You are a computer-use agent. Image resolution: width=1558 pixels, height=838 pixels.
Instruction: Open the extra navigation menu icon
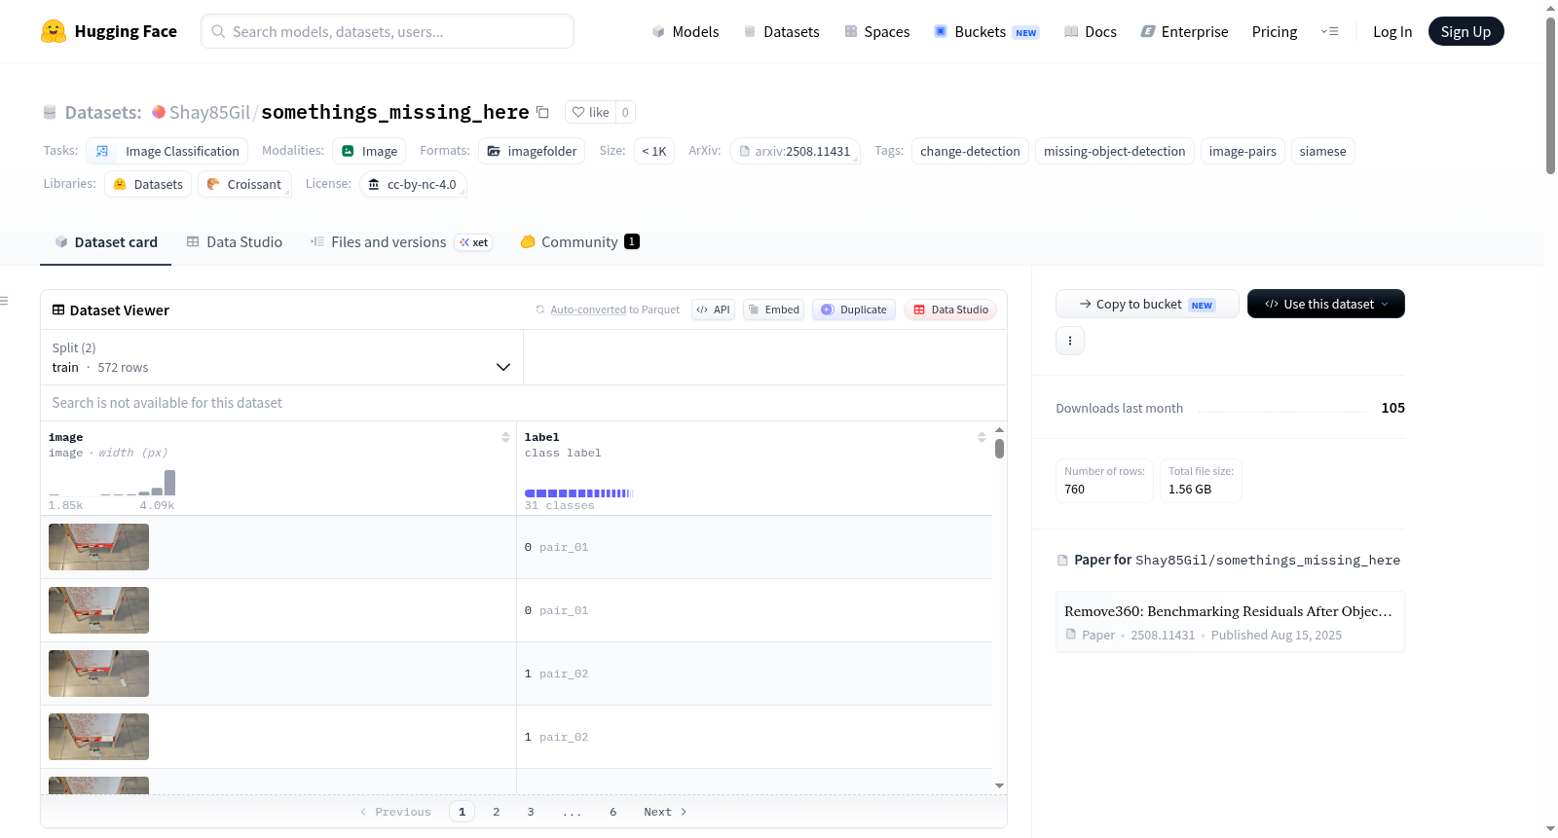coord(1329,31)
